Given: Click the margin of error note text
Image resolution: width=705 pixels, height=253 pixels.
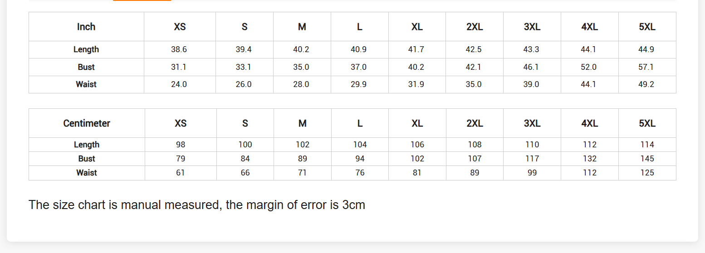Looking at the screenshot, I should tap(197, 205).
